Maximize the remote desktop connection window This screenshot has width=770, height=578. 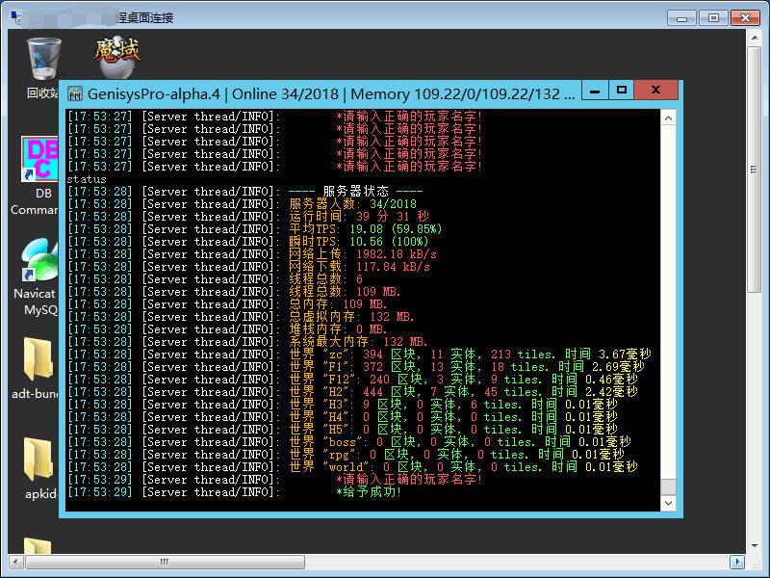712,17
